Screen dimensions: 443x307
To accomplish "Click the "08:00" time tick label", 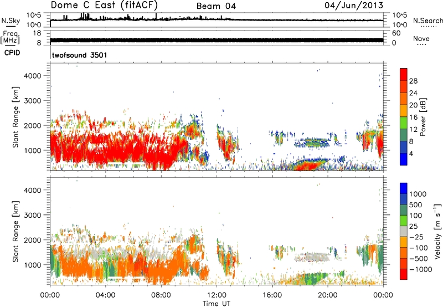I will coord(161,295).
